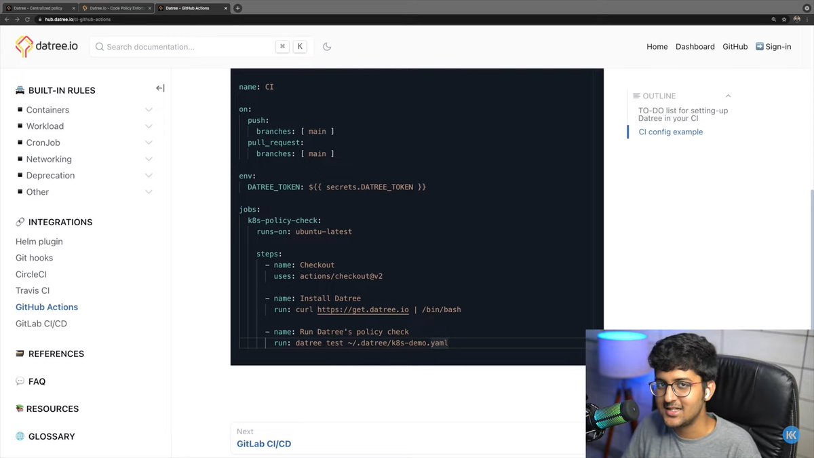Reload the page with refresh icon
Image resolution: width=814 pixels, height=458 pixels.
27,19
